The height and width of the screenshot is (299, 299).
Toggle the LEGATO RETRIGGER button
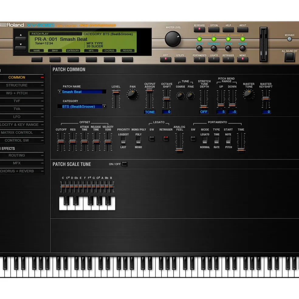click(166, 139)
